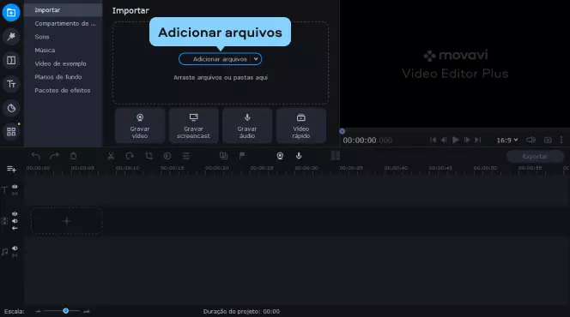This screenshot has width=570, height=317.
Task: Click the crop tool in timeline toolbar
Action: coord(149,156)
